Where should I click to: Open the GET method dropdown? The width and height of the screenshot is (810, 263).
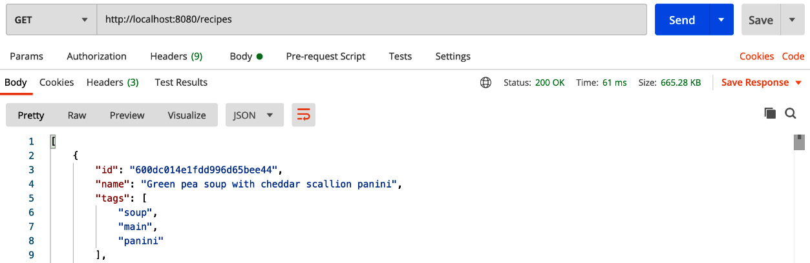coord(51,20)
